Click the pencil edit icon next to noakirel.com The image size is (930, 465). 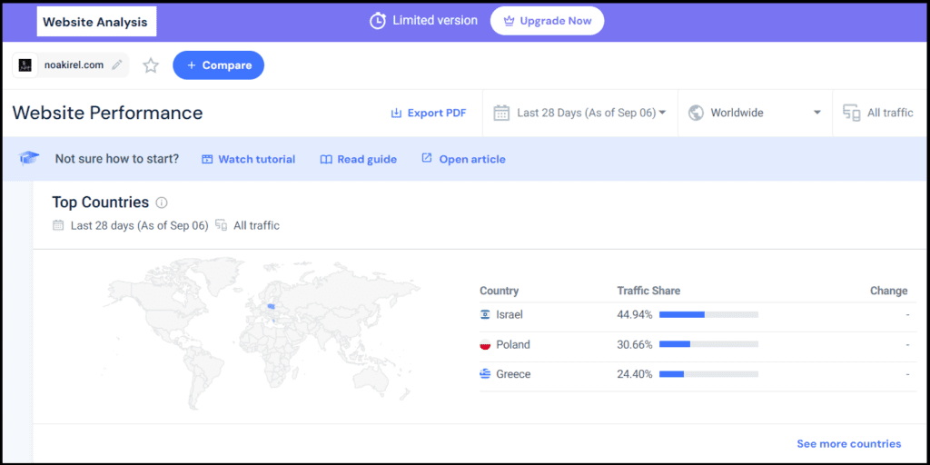coord(117,64)
